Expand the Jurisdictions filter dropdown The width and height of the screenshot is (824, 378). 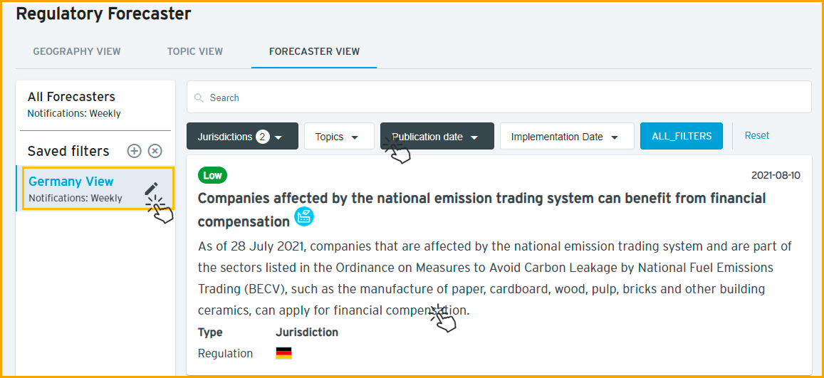pyautogui.click(x=242, y=136)
